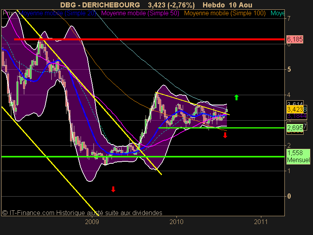Select the 'Moyenne mobile (Simple 20)' legend entry

[x=57, y=13]
